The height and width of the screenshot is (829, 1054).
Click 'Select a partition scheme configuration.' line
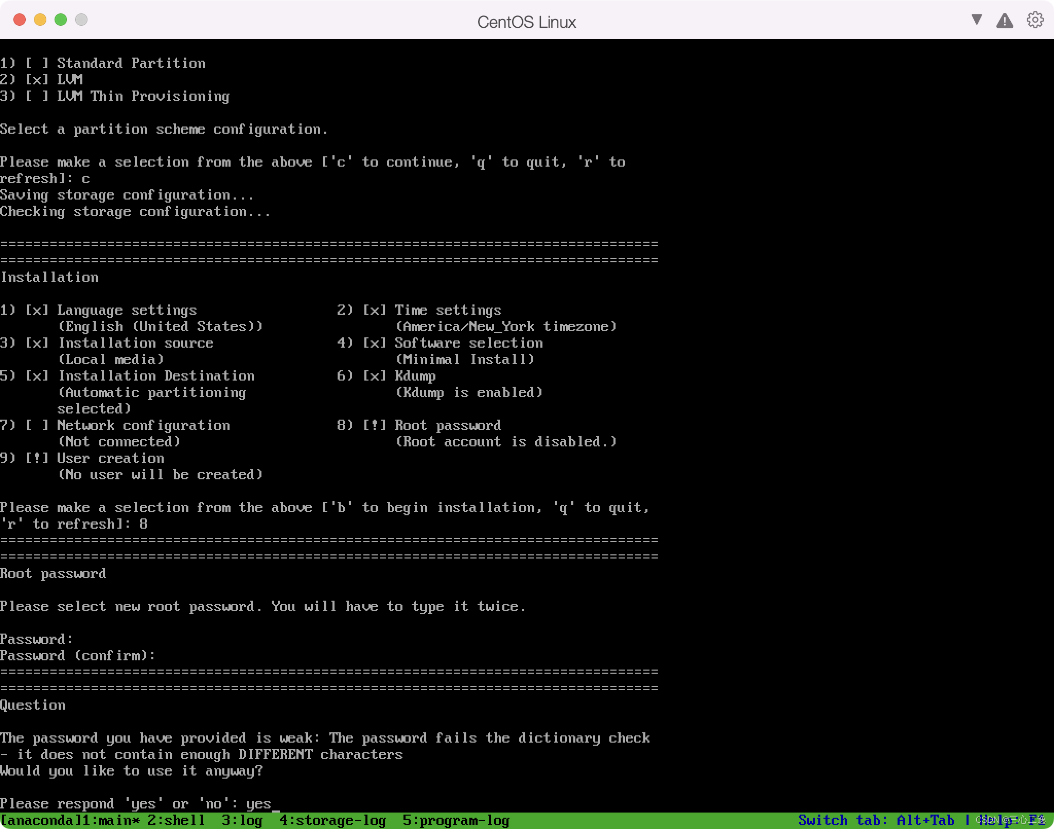(164, 129)
